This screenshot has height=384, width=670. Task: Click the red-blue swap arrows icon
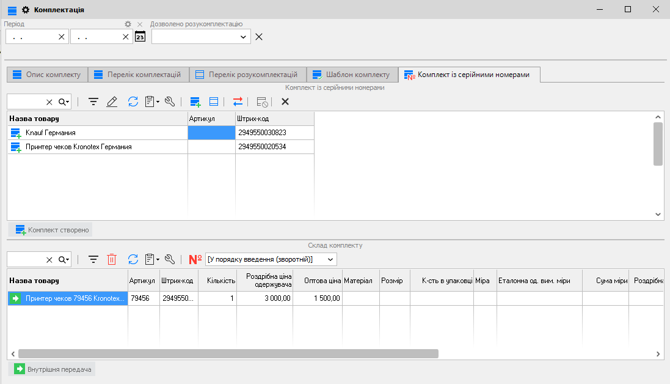[x=237, y=102]
